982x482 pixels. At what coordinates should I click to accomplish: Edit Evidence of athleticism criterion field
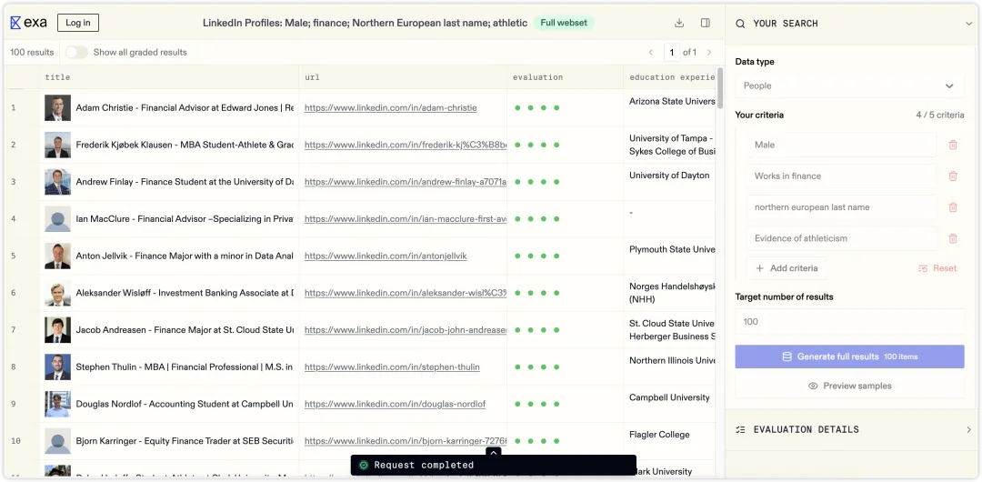(842, 238)
